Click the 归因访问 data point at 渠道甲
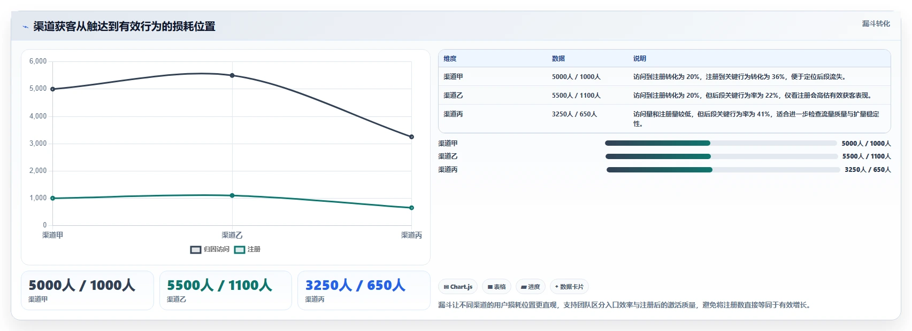This screenshot has height=331, width=912. (x=52, y=89)
